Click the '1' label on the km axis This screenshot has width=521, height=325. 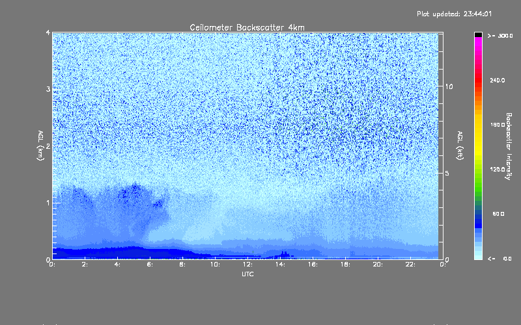coord(48,203)
